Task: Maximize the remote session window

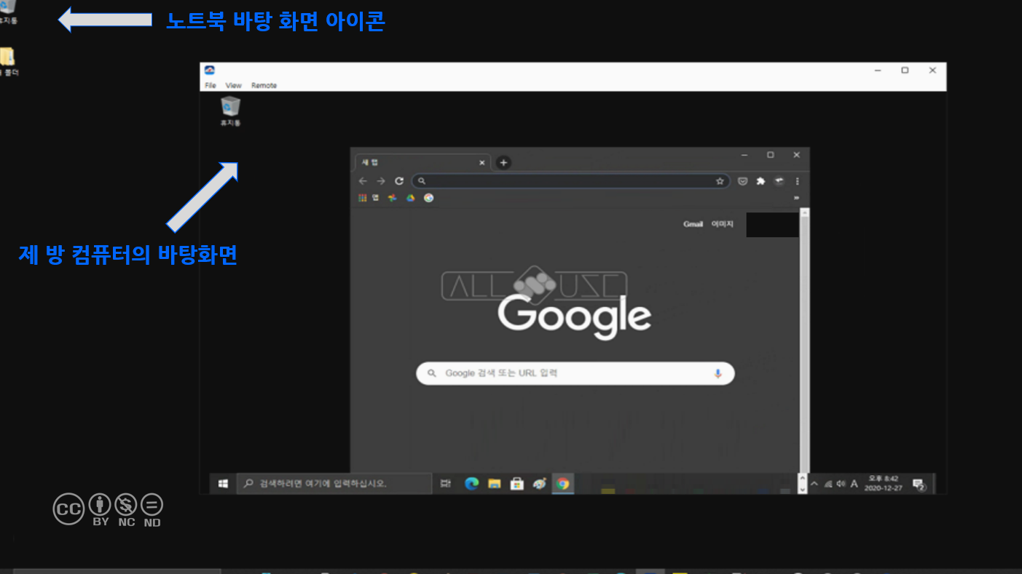Action: 905,71
